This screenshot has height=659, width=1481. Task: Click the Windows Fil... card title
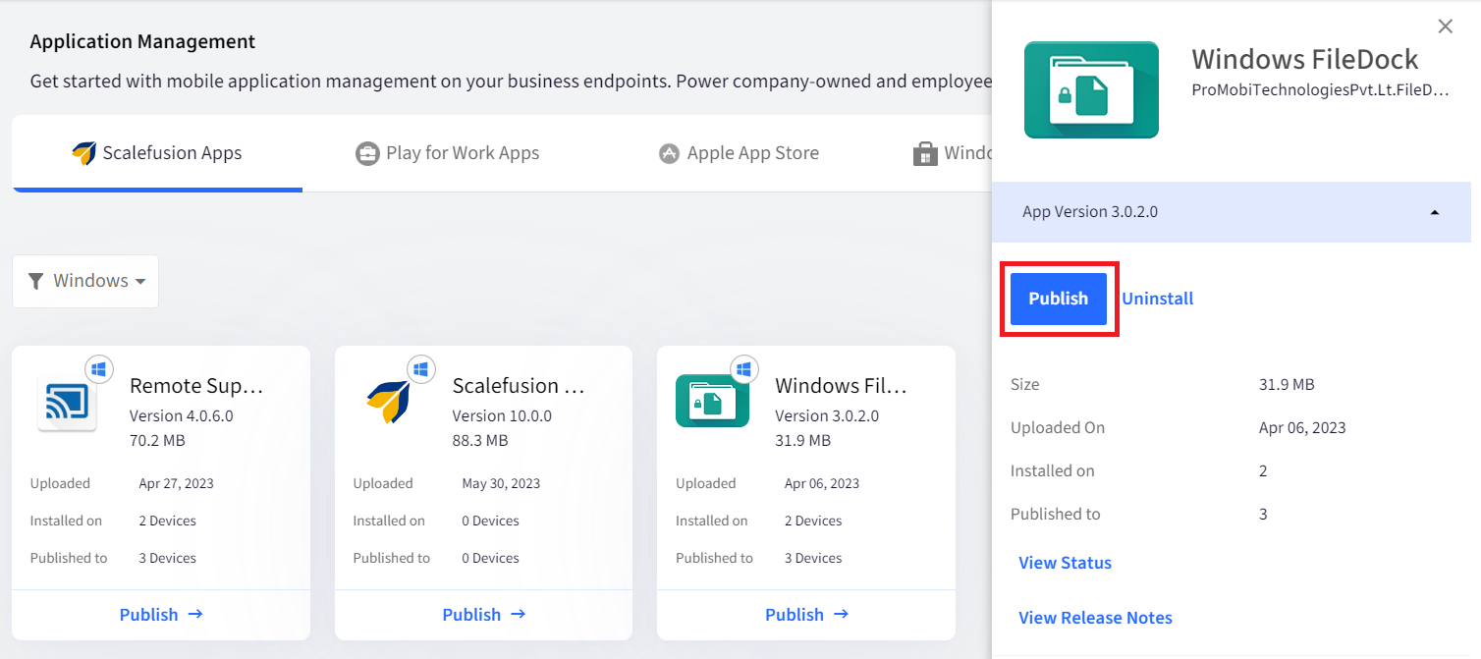click(x=841, y=385)
